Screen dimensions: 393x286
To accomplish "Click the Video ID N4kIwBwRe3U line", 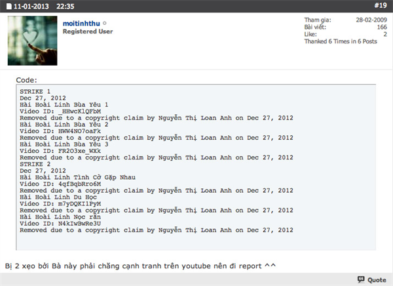I will [x=60, y=224].
